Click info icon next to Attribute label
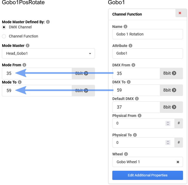 point(131,46)
